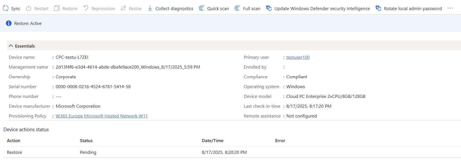Click the Restore window icon
Screen dimensions: 461x160
pyautogui.click(x=57, y=8)
